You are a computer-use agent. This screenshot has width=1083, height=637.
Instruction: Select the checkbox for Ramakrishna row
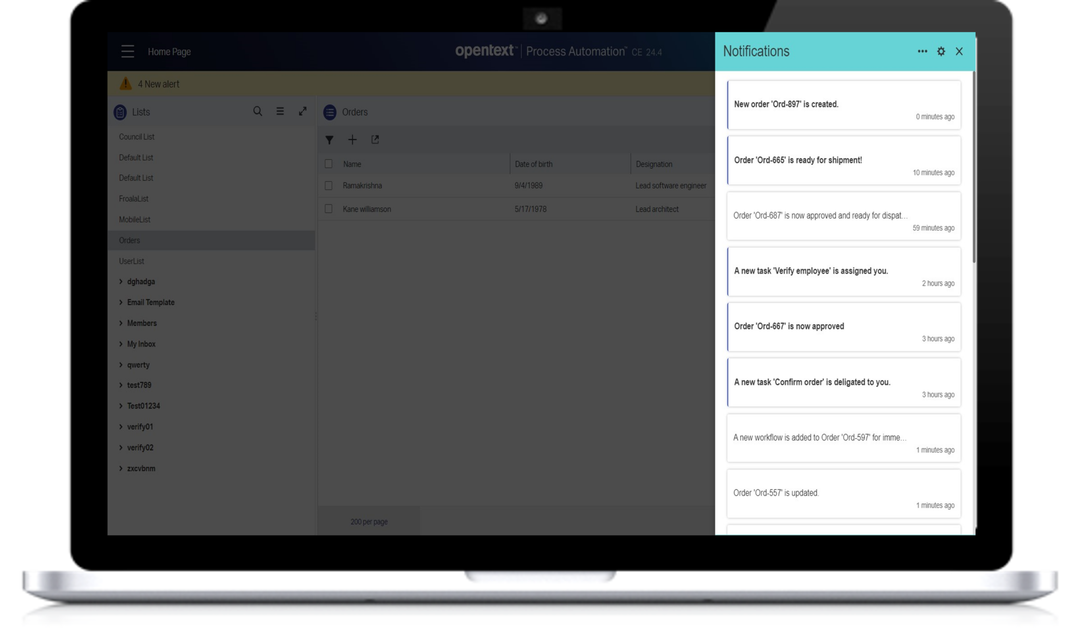329,185
